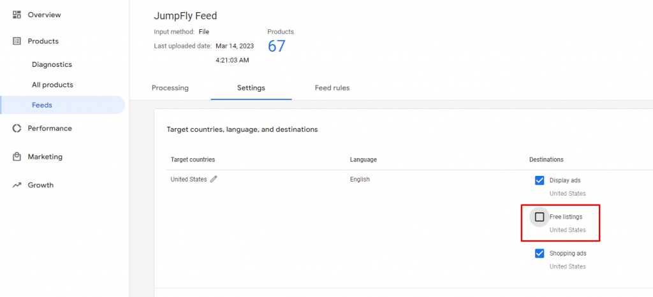Open the Overview menu item
The height and width of the screenshot is (297, 653).
44,15
